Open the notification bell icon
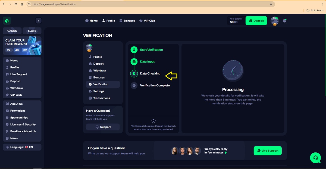This screenshot has width=326, height=169. [284, 21]
